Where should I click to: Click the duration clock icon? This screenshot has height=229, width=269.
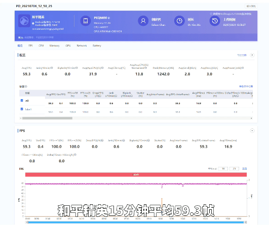tap(179, 21)
